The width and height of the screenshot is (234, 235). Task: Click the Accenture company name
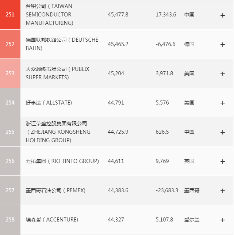[x=52, y=220]
